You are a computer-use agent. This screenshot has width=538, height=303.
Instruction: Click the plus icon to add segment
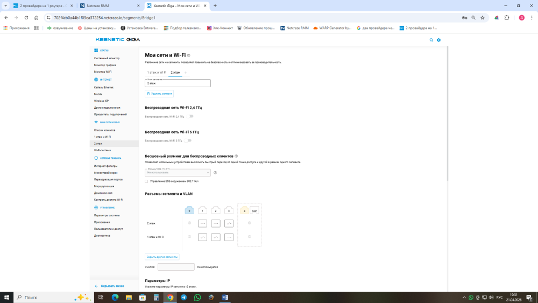pyautogui.click(x=186, y=72)
